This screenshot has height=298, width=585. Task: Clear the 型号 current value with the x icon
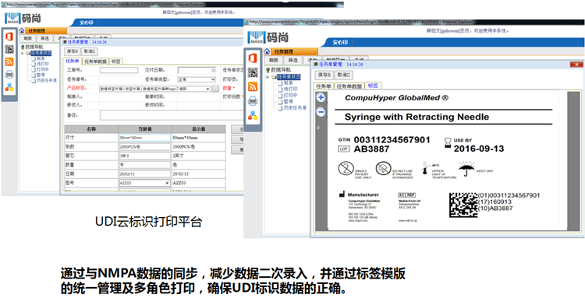coord(167,183)
